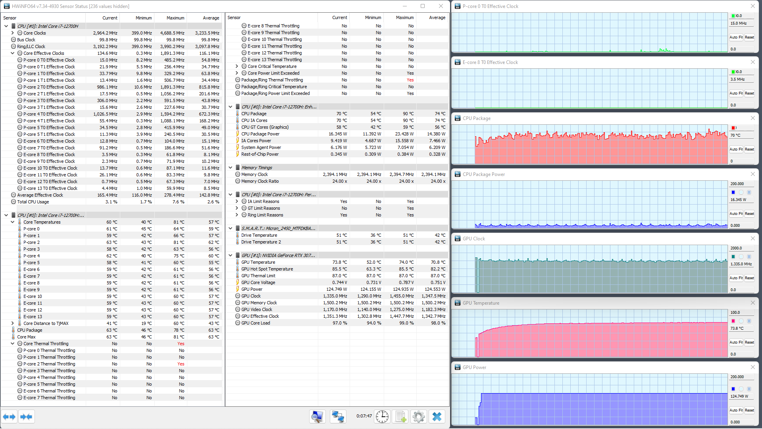Collapse the Core Effective Clocks group
This screenshot has width=762, height=429.
13,53
